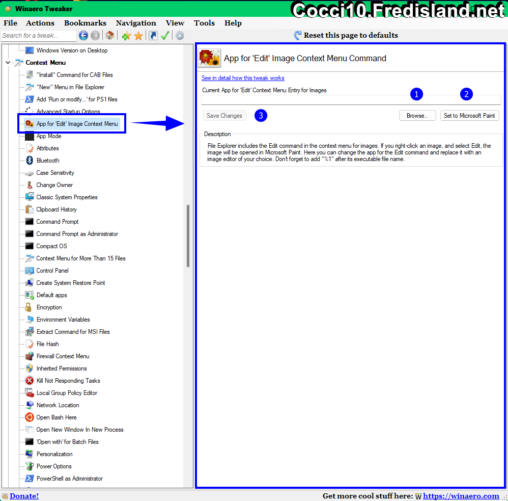Click the Power Options icon
508x501 pixels.
pyautogui.click(x=30, y=466)
